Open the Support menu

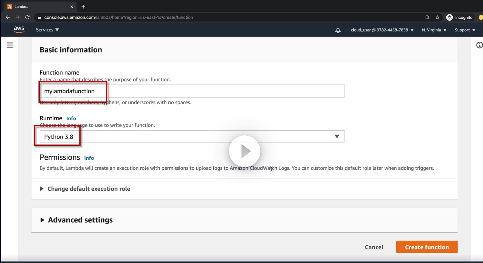tap(465, 30)
